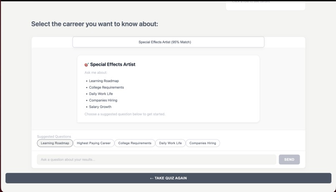
Task: Choose the Highest Paying Career suggestion
Action: point(94,143)
